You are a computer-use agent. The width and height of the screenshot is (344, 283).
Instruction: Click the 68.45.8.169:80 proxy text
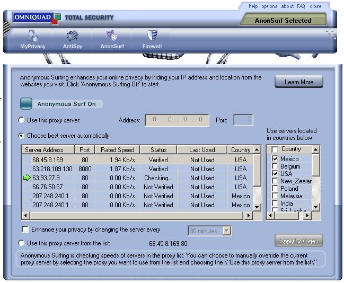[x=168, y=243]
